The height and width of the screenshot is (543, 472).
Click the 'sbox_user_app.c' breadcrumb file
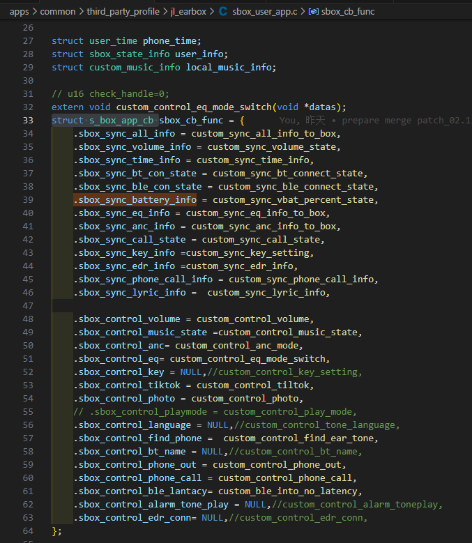(x=264, y=12)
